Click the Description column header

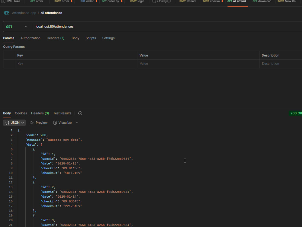[x=270, y=55]
